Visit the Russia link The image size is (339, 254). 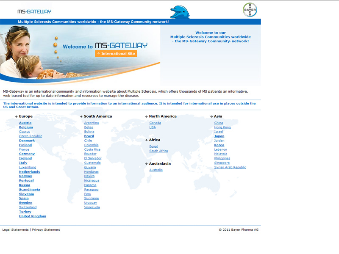[25, 185]
